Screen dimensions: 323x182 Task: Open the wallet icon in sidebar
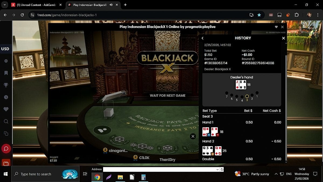pyautogui.click(x=6, y=163)
